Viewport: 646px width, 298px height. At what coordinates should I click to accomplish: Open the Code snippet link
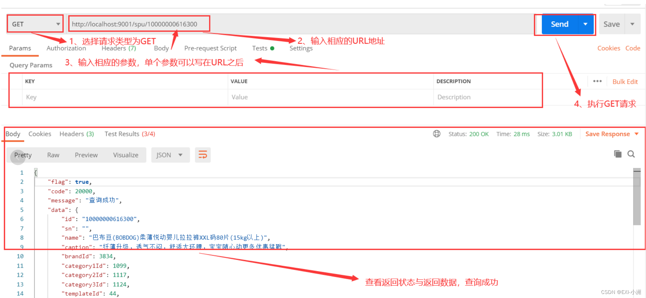(633, 48)
